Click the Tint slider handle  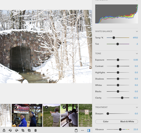pyautogui.click(x=117, y=44)
